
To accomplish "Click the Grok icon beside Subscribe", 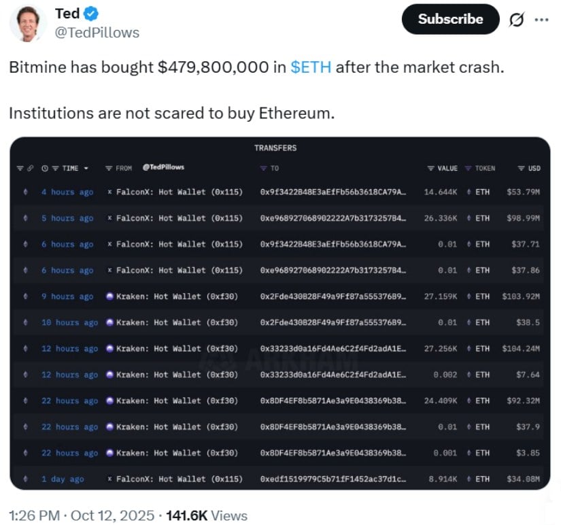I will pos(517,20).
